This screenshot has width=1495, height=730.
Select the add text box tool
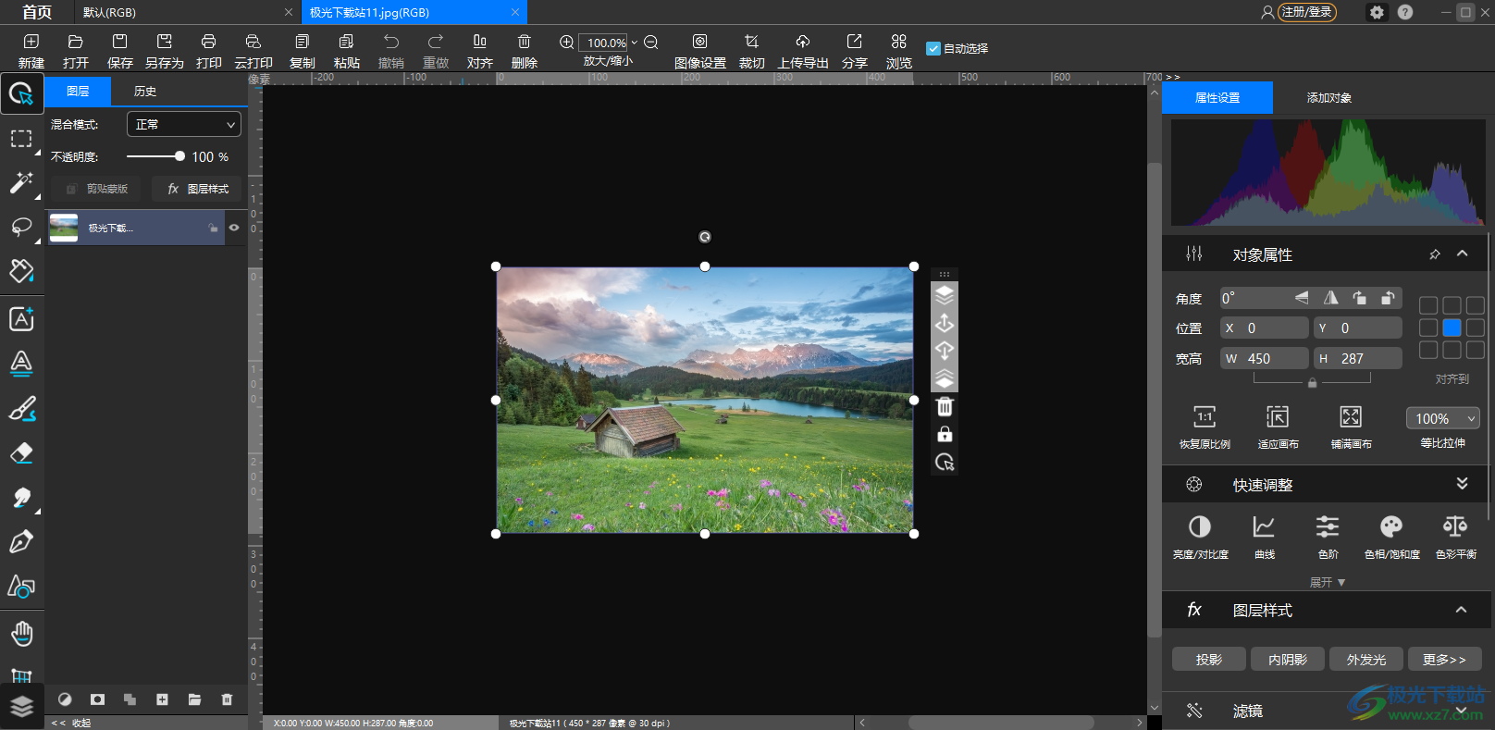[x=21, y=318]
